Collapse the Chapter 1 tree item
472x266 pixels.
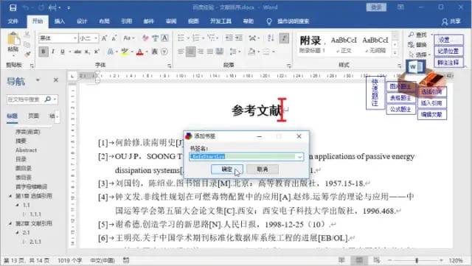[10, 196]
